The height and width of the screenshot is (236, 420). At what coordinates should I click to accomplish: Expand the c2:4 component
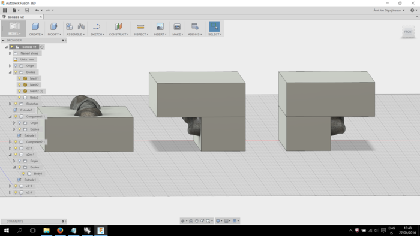[x=10, y=193]
